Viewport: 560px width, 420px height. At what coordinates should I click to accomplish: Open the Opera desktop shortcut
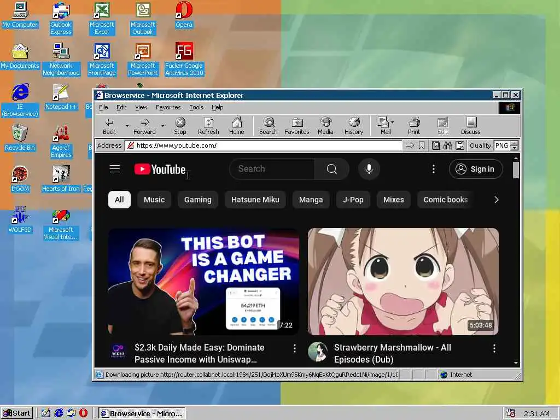point(184,15)
